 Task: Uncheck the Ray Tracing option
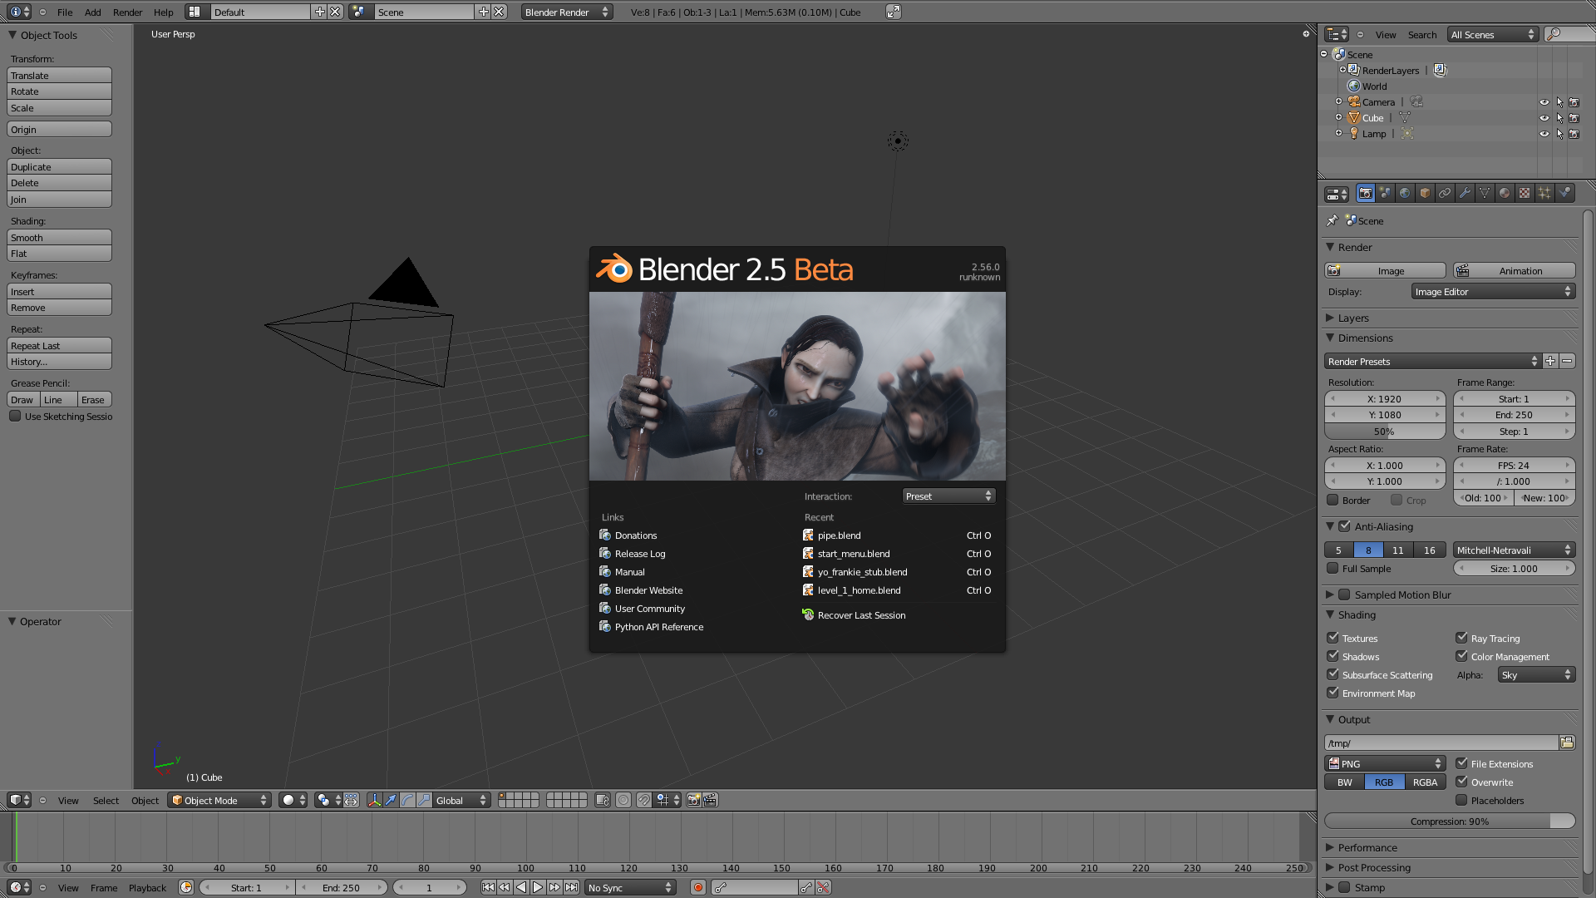tap(1461, 638)
